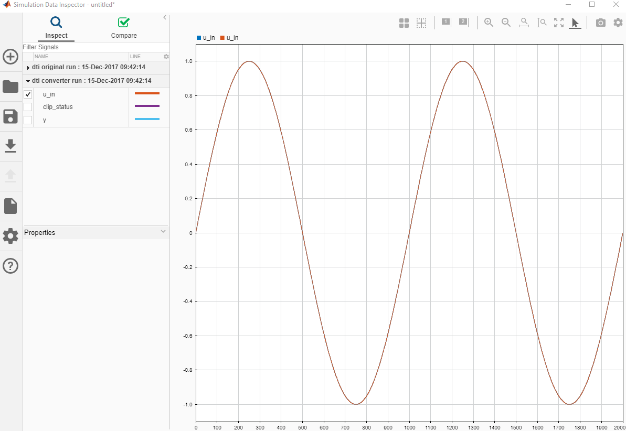
Task: Take a plot snapshot with camera icon
Action: [x=600, y=23]
